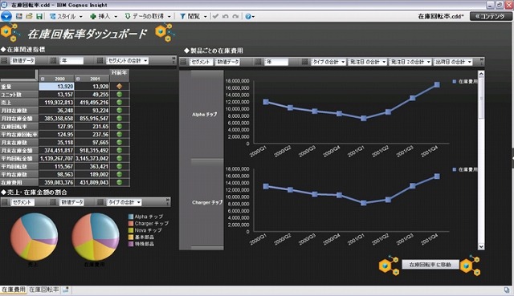This screenshot has height=296, width=514.
Task: Click Charger チップ salmon legend swatch
Action: [x=131, y=223]
